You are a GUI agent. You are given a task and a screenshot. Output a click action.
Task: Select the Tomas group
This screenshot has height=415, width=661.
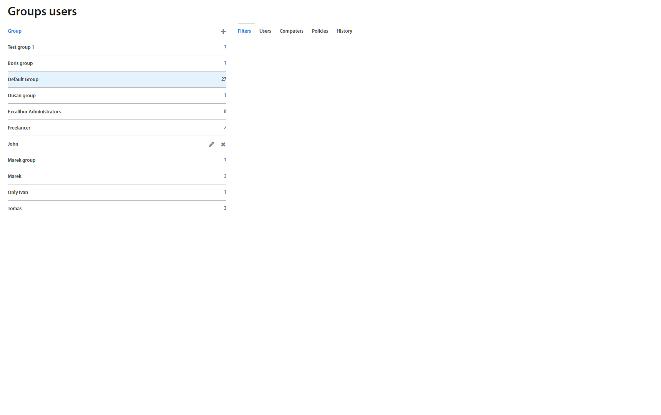tap(15, 209)
